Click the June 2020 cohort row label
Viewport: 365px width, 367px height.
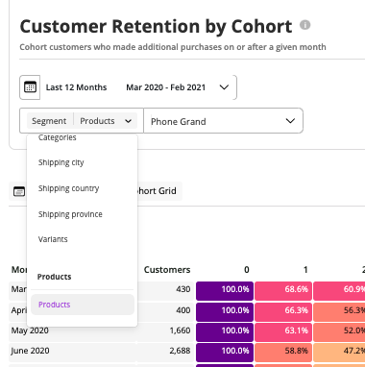30,351
